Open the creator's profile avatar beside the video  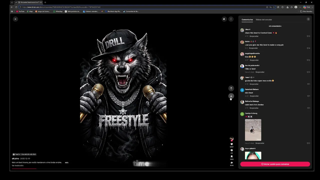pos(231,139)
